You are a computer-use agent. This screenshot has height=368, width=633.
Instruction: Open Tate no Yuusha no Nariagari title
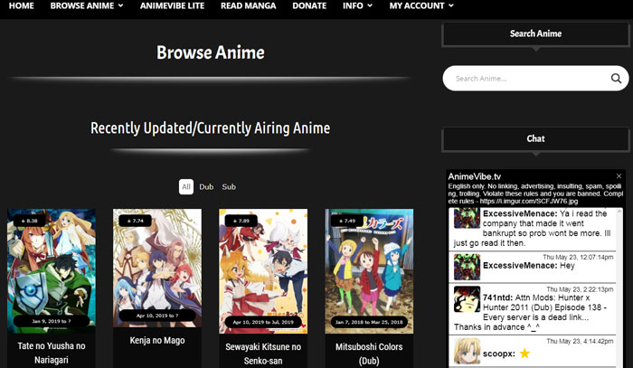pos(52,352)
